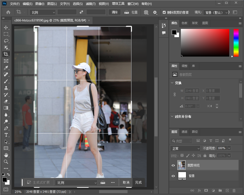Open crop overlay grid options
This screenshot has height=195, width=244.
[146, 12]
